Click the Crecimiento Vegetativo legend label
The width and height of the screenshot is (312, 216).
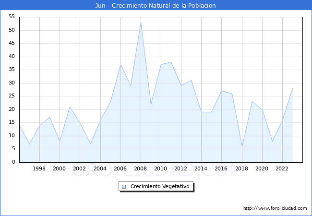[x=160, y=186]
